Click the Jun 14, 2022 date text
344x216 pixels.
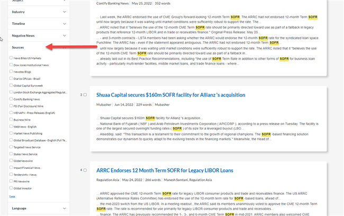coord(124,105)
